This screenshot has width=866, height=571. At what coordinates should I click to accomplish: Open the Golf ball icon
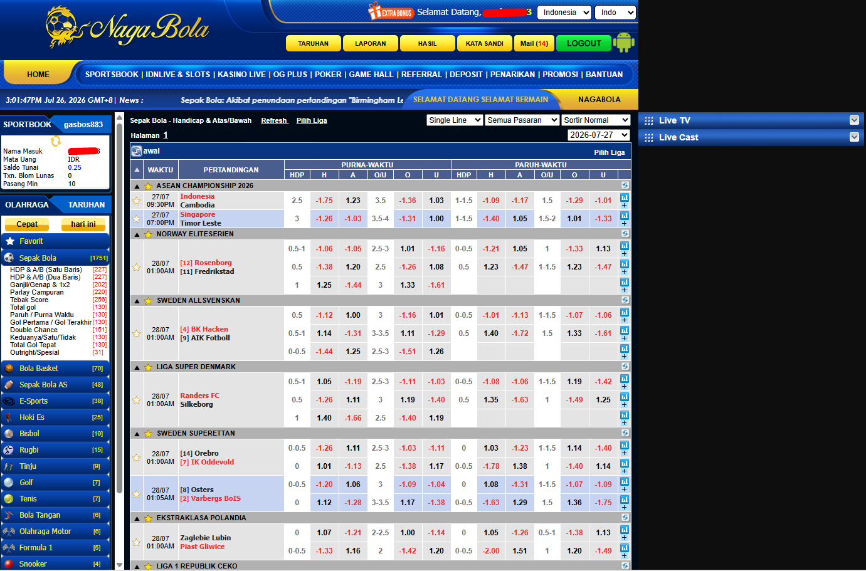9,483
